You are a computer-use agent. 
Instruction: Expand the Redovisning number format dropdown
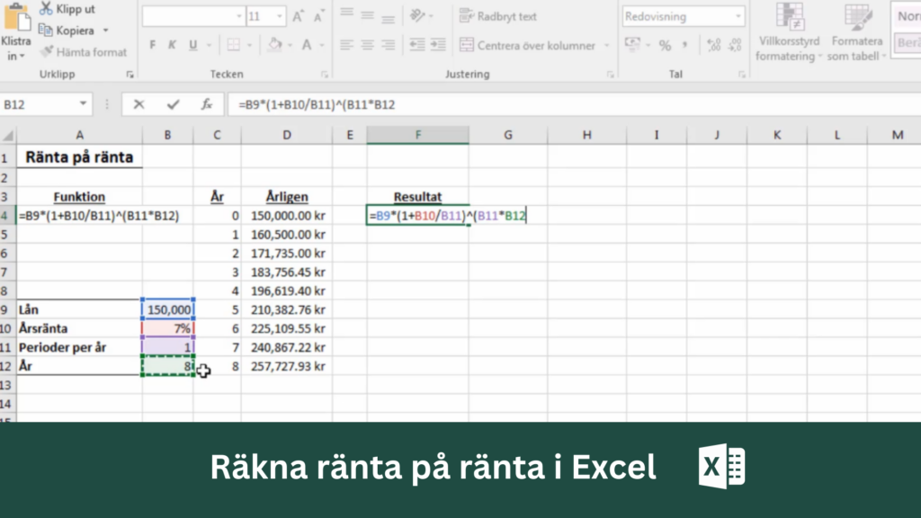pyautogui.click(x=738, y=16)
